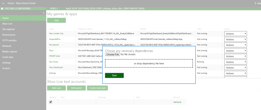Click the Create new user button

97,88
